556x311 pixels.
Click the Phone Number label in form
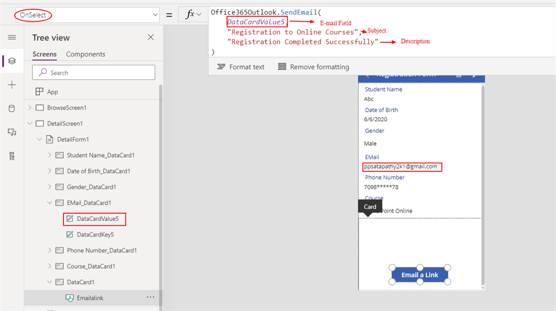(x=384, y=177)
